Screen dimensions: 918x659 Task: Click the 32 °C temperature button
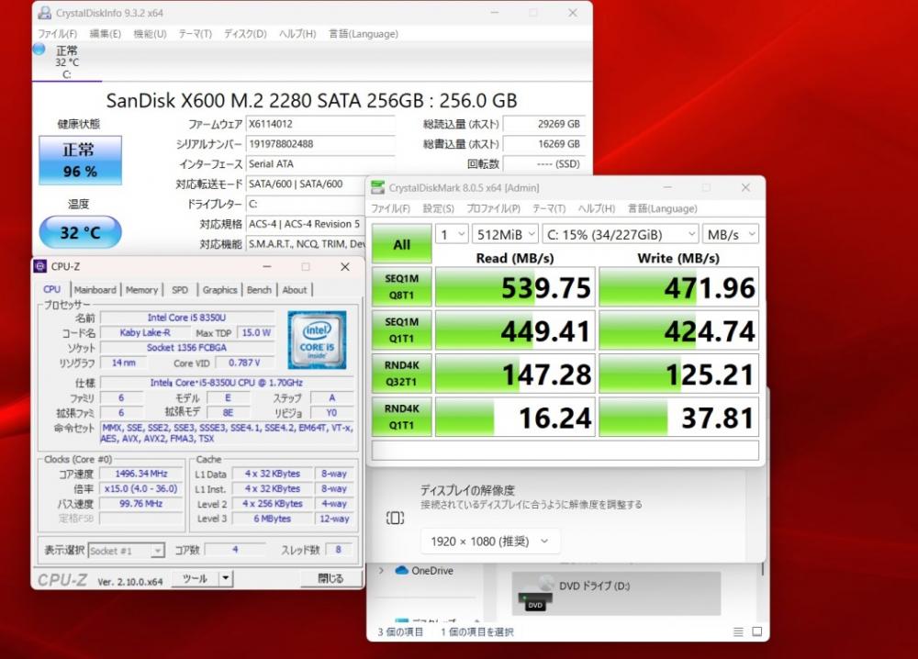point(80,232)
